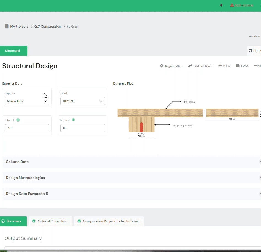
Task: Click the Save disk icon
Action: click(x=238, y=66)
